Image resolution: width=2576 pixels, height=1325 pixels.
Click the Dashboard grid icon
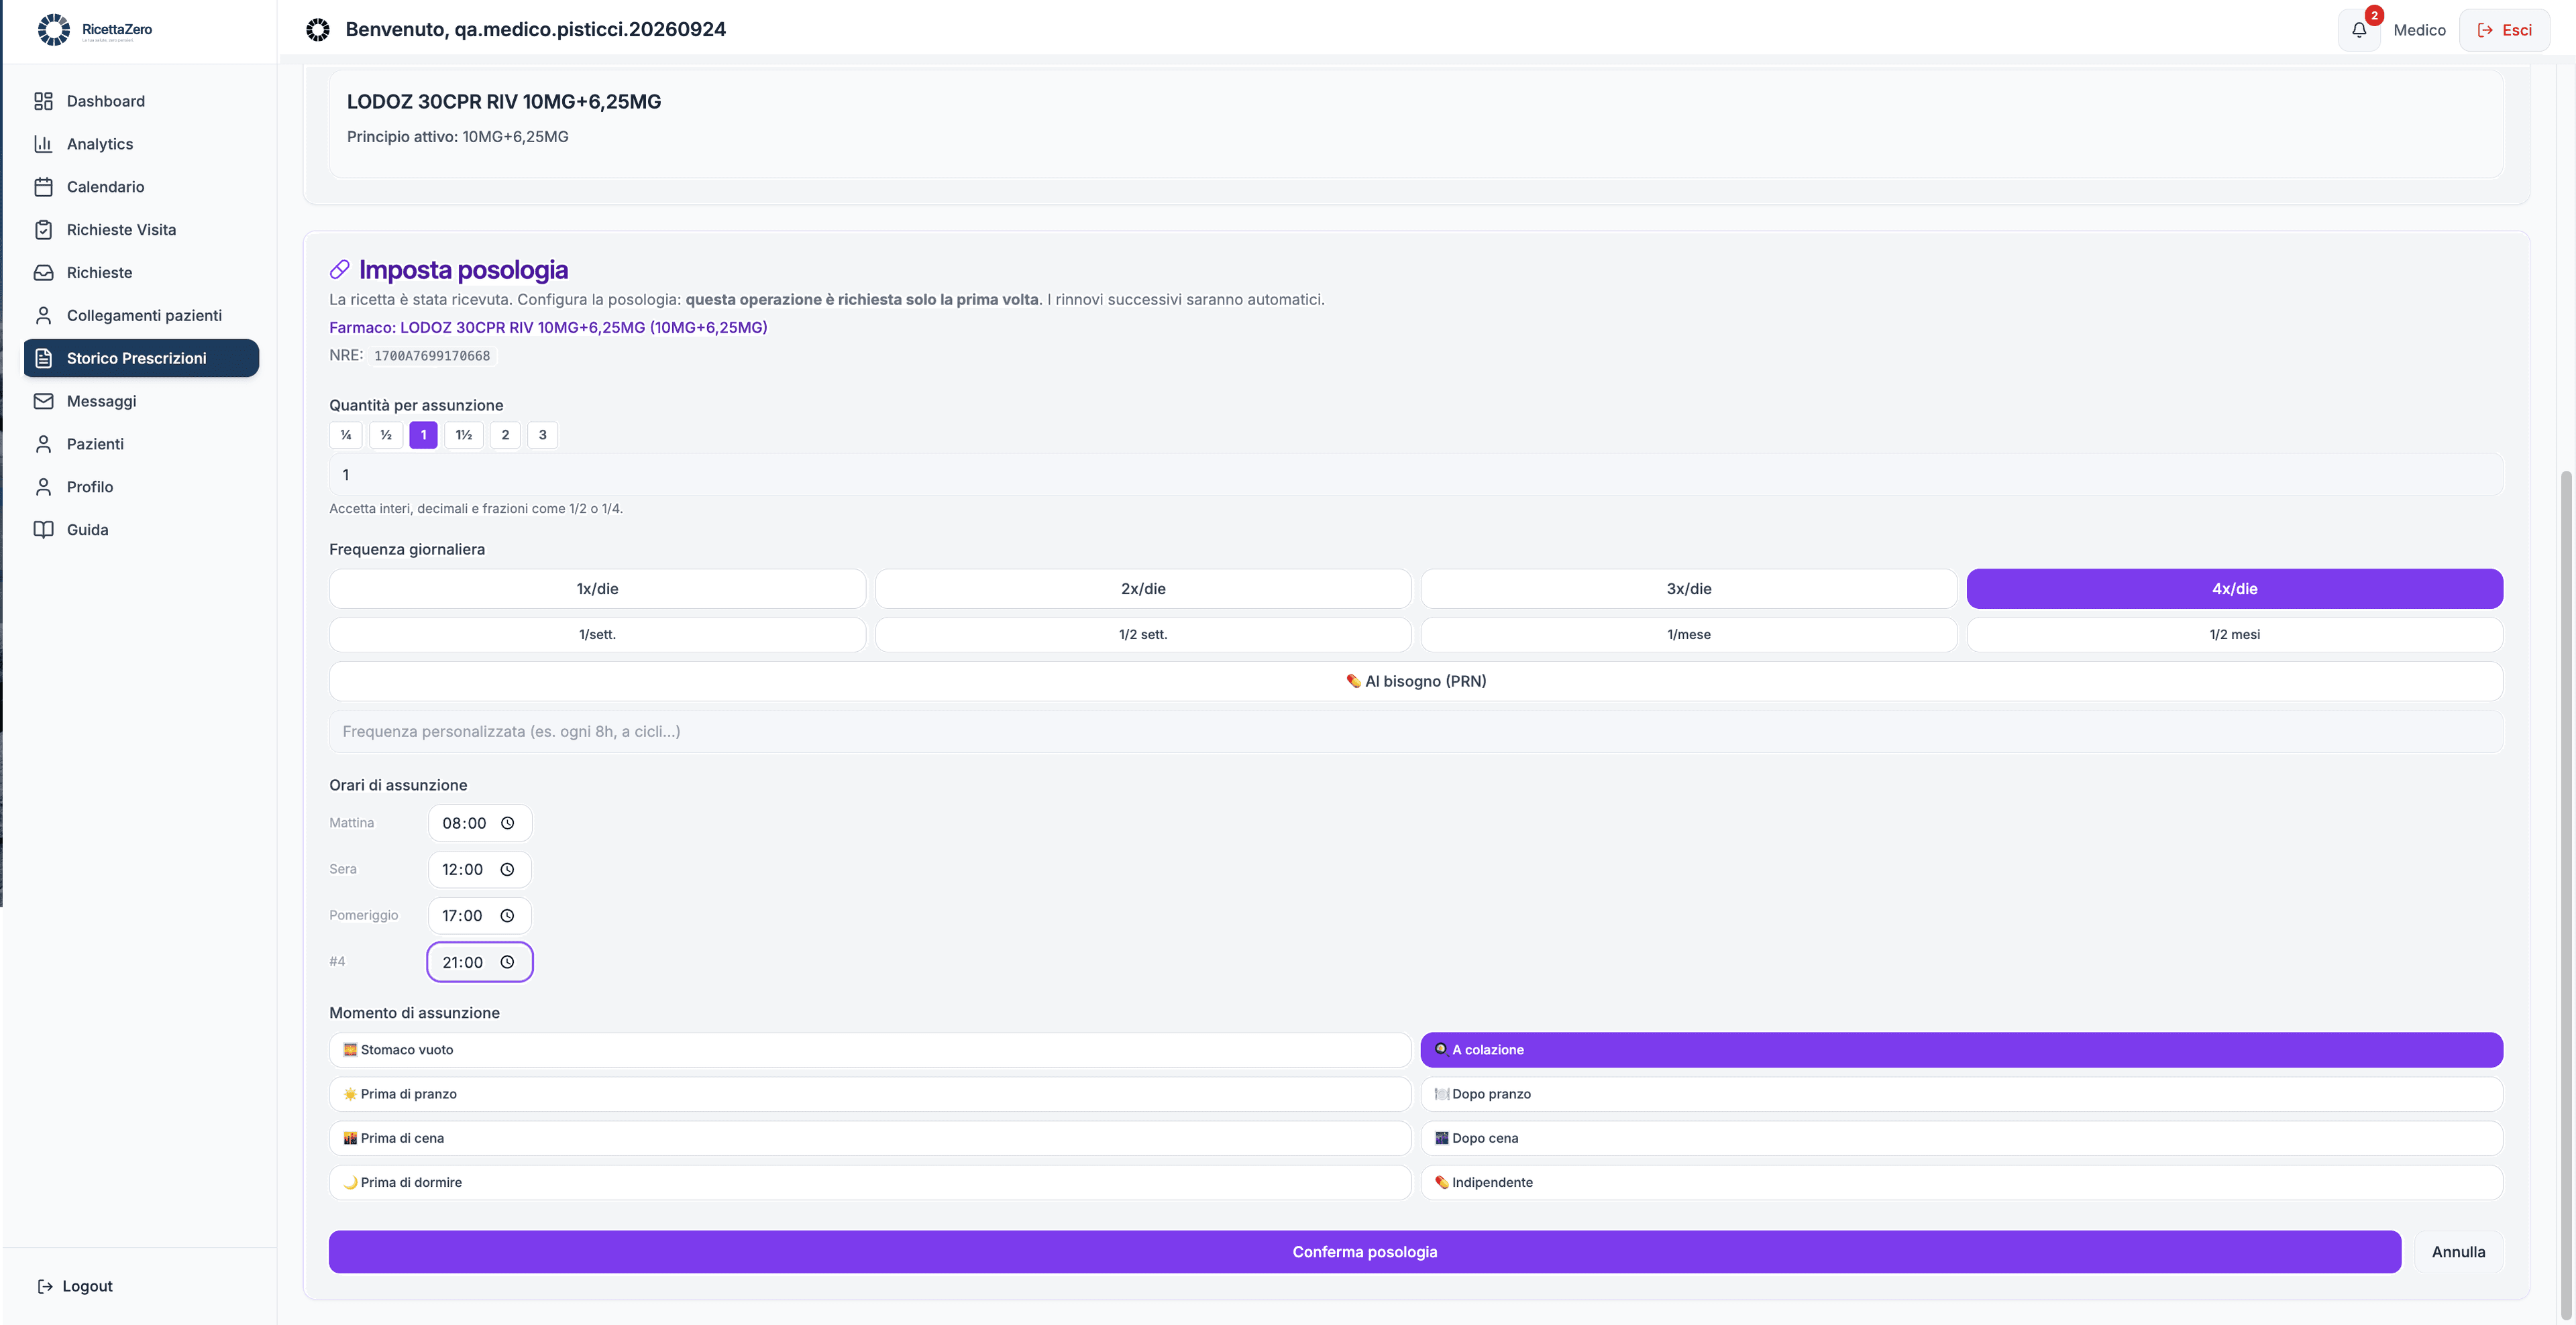pyautogui.click(x=43, y=101)
